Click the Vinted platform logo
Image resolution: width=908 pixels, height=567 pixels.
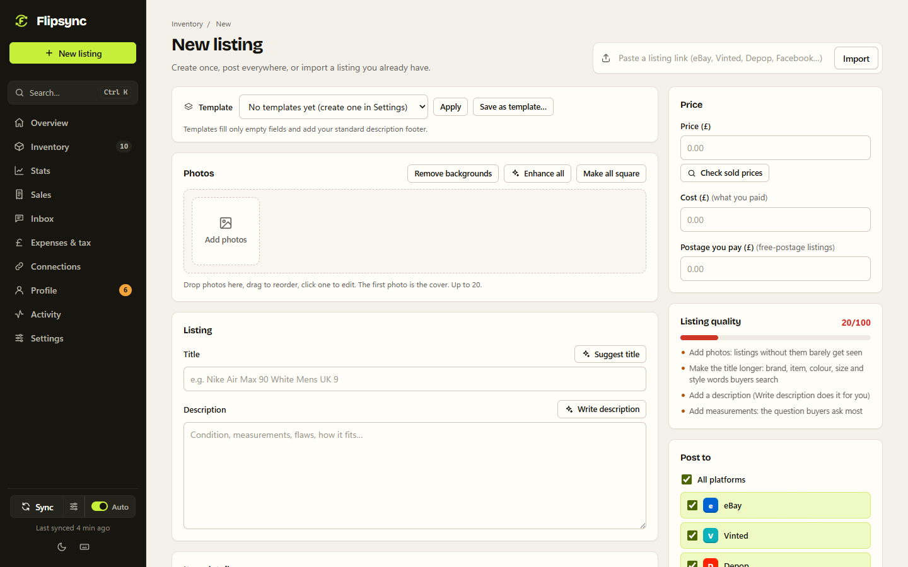pyautogui.click(x=711, y=535)
